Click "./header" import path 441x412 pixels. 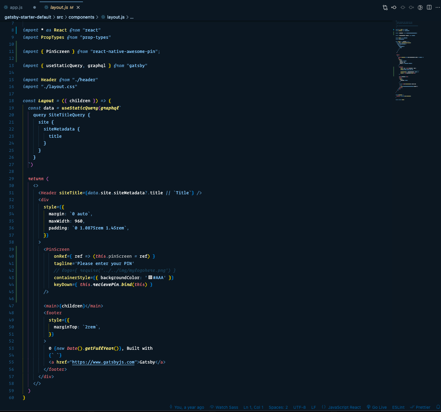click(85, 80)
